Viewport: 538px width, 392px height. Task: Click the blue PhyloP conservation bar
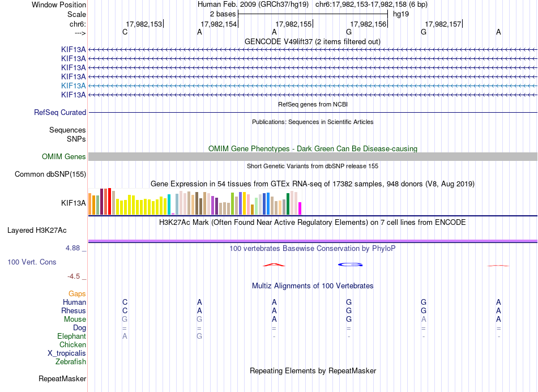click(351, 265)
